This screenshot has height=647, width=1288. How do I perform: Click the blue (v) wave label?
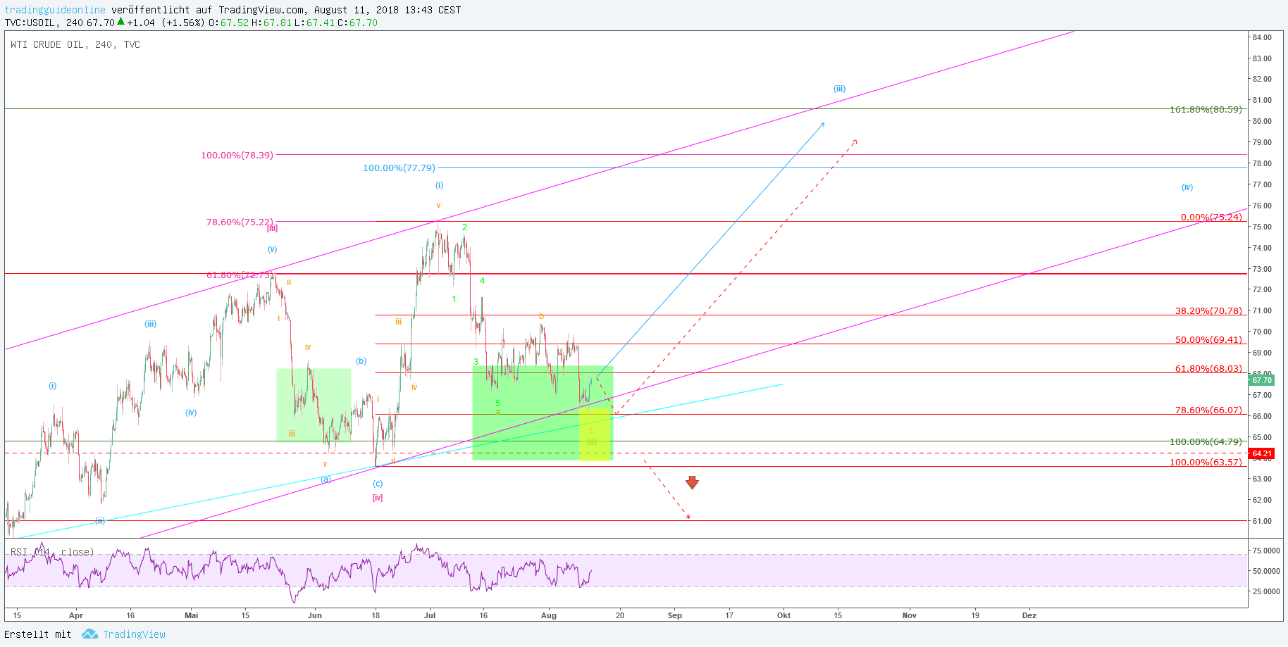pos(272,249)
